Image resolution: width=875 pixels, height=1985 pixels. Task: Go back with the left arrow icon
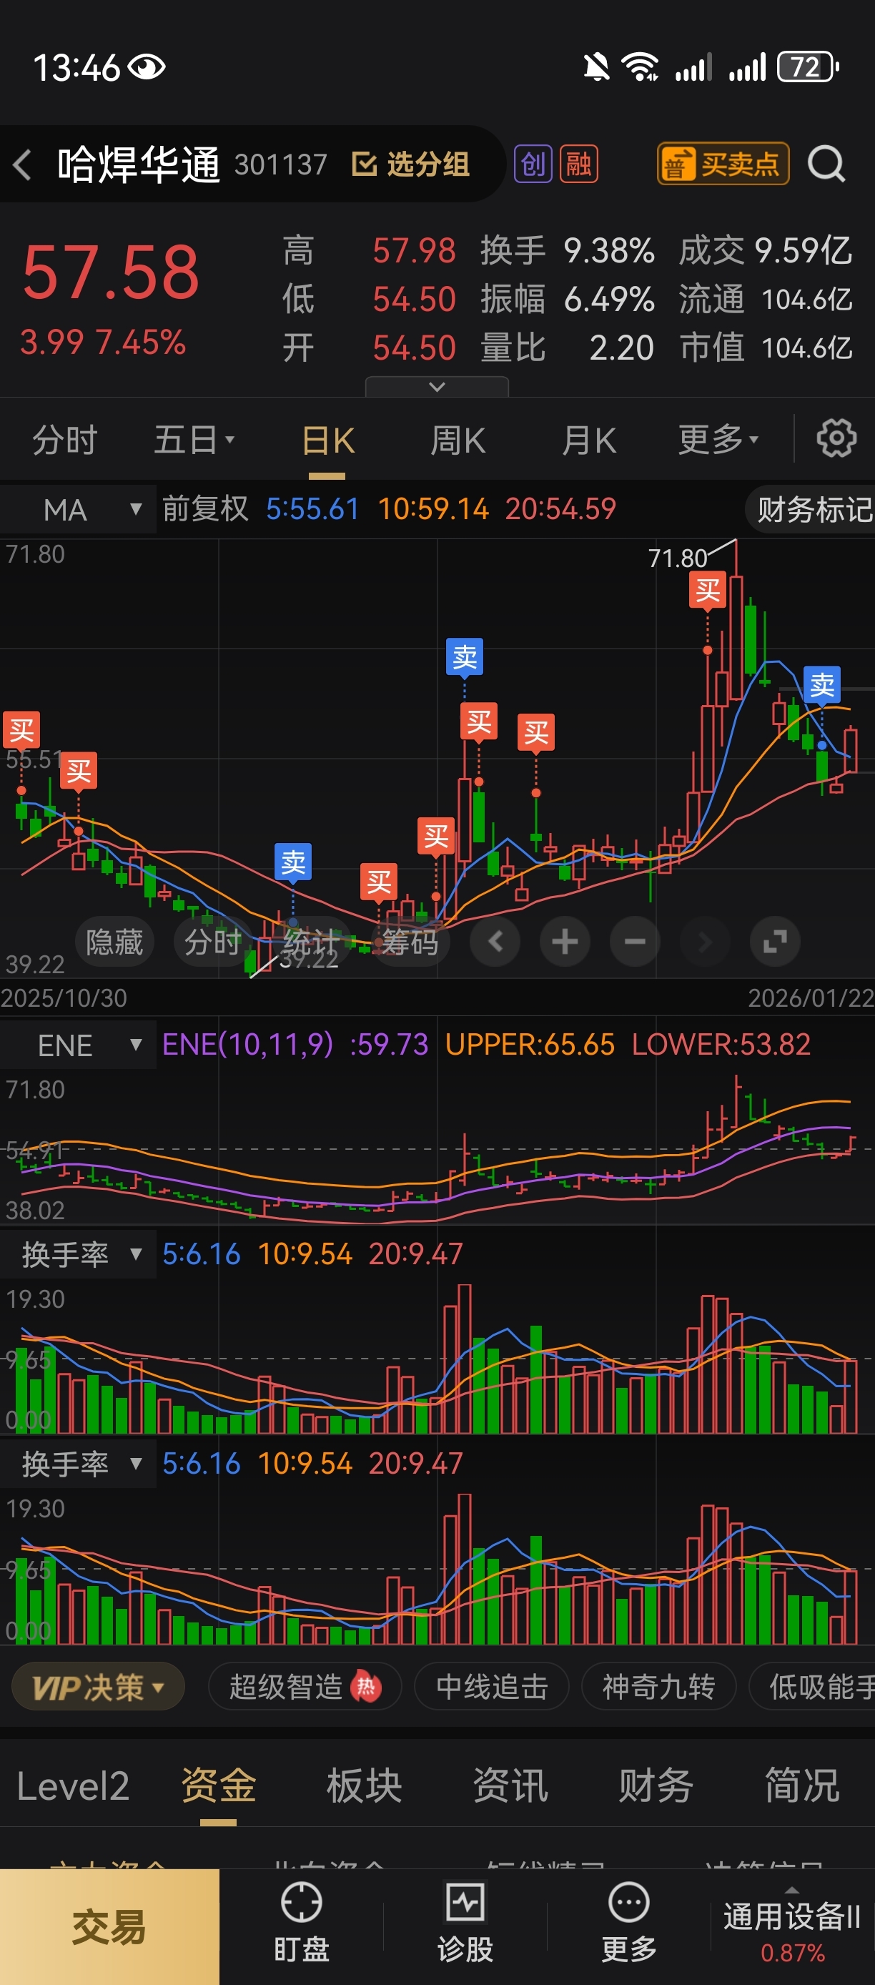[x=22, y=165]
